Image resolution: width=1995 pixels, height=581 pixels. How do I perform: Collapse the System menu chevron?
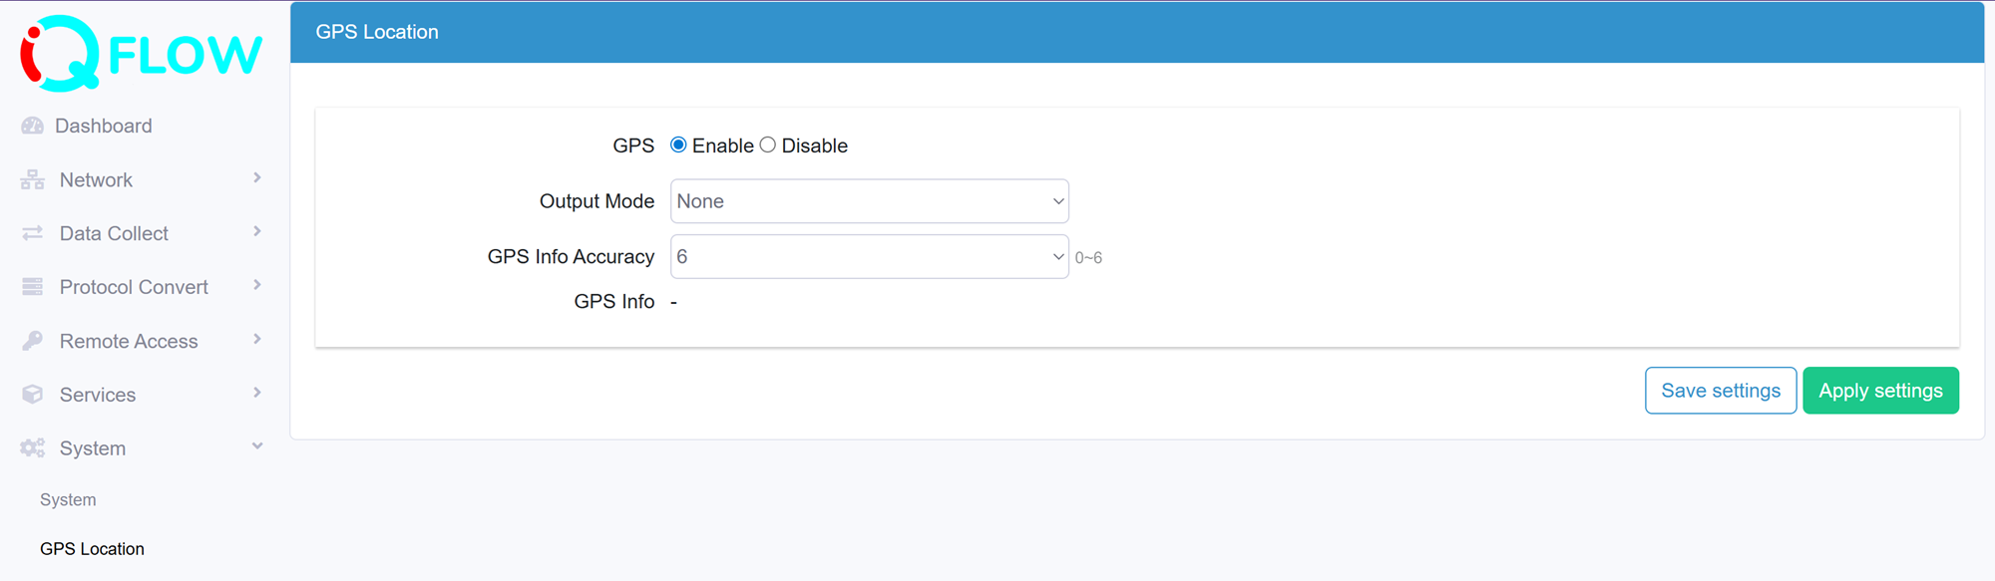pos(257,446)
